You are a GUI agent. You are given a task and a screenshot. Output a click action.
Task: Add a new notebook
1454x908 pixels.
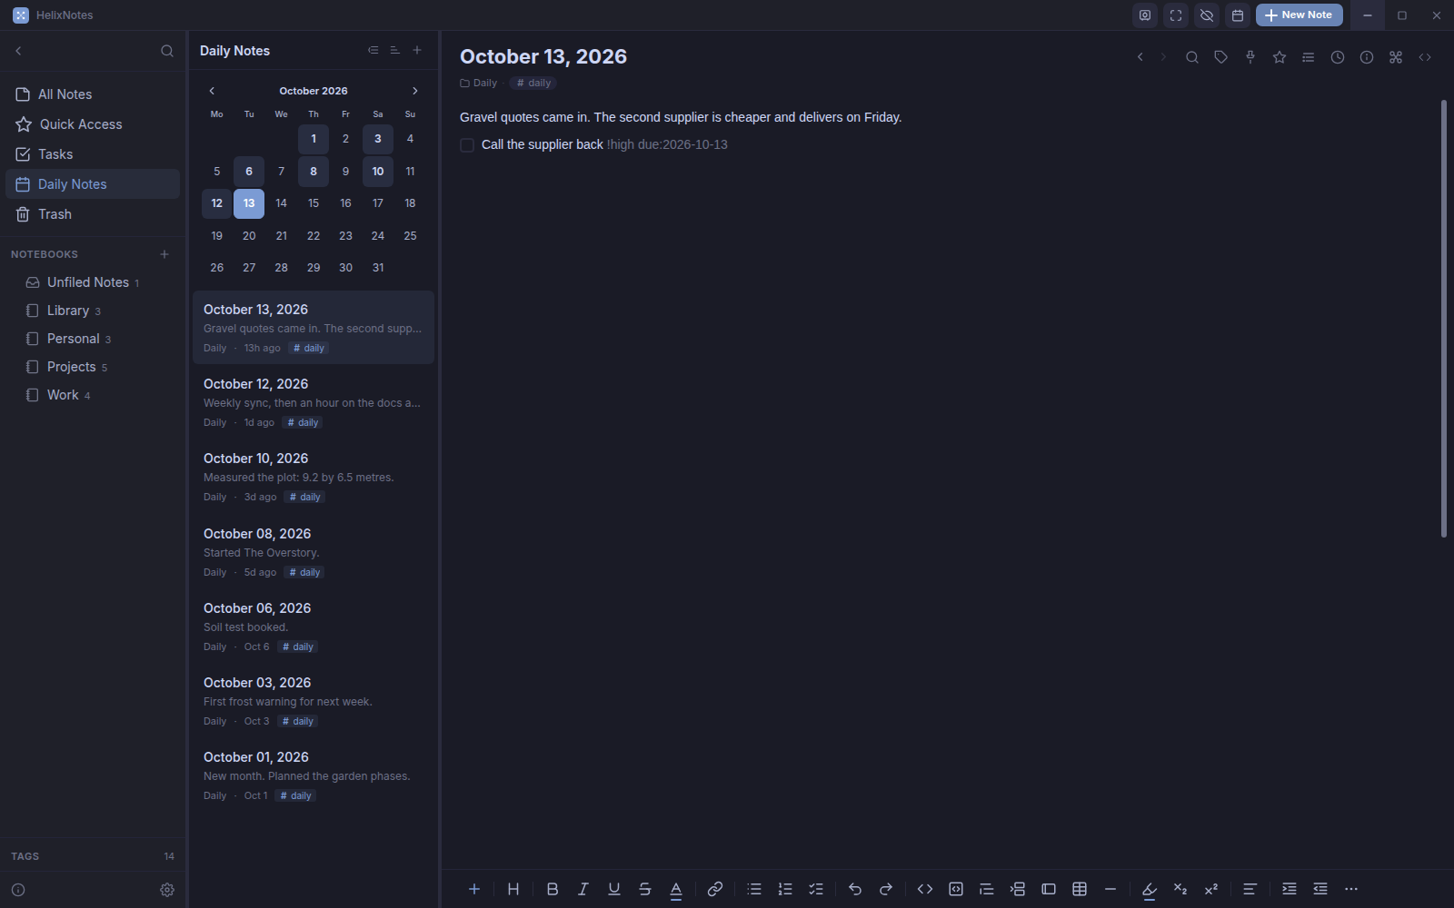coord(164,254)
